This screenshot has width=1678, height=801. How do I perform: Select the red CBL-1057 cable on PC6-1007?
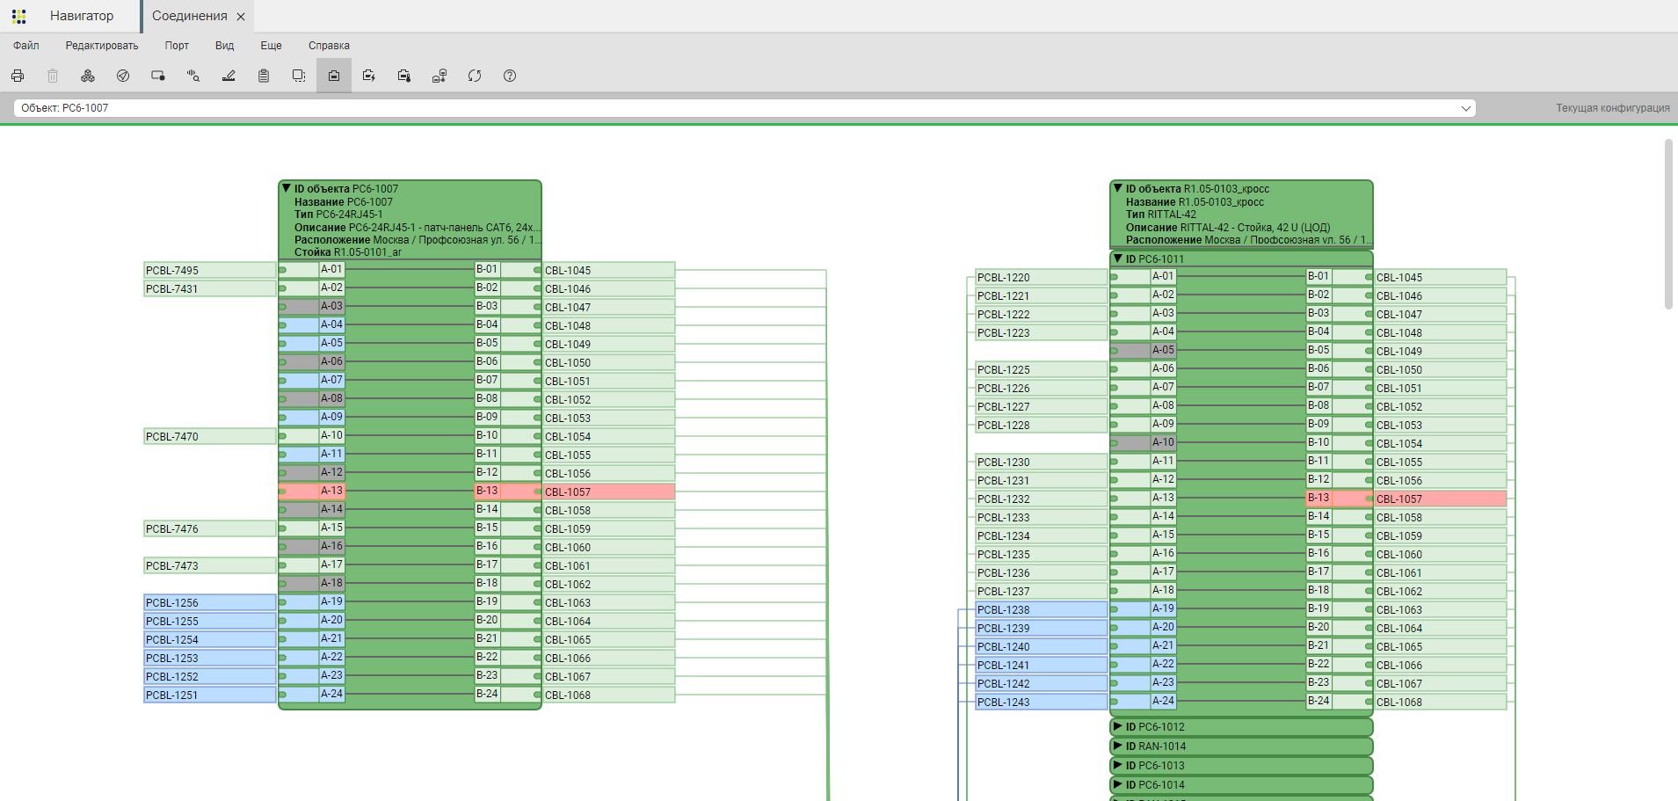[608, 492]
